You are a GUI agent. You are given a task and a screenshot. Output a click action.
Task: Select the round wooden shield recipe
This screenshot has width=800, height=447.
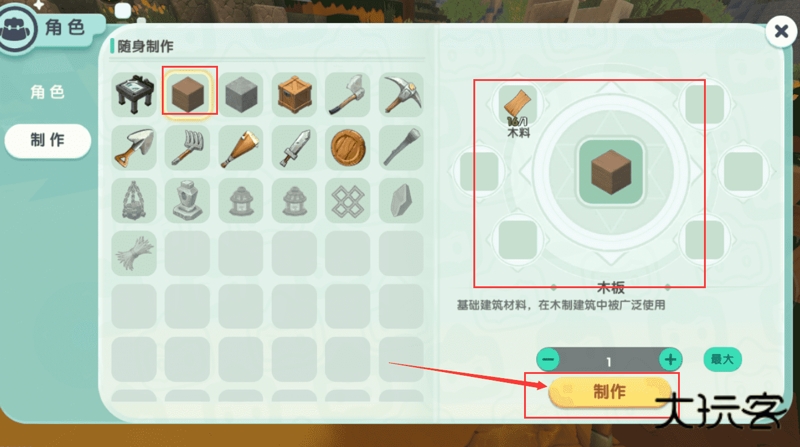(348, 148)
